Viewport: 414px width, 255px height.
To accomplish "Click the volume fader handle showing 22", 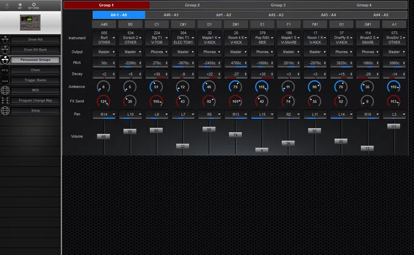I will (183, 146).
